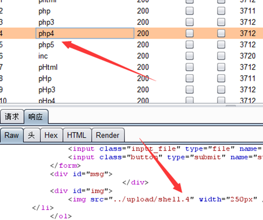Enable left checkbox in pHp3 row
Image resolution: width=263 pixels, height=220 pixels.
189,90
